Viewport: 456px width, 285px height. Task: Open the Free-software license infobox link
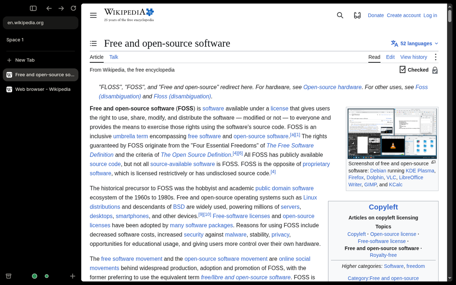coord(382,241)
